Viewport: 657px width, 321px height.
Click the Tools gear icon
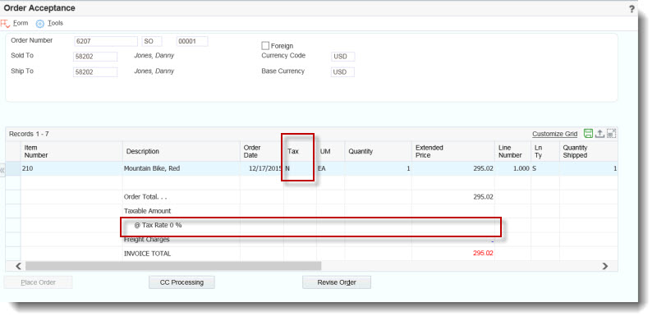coord(39,24)
